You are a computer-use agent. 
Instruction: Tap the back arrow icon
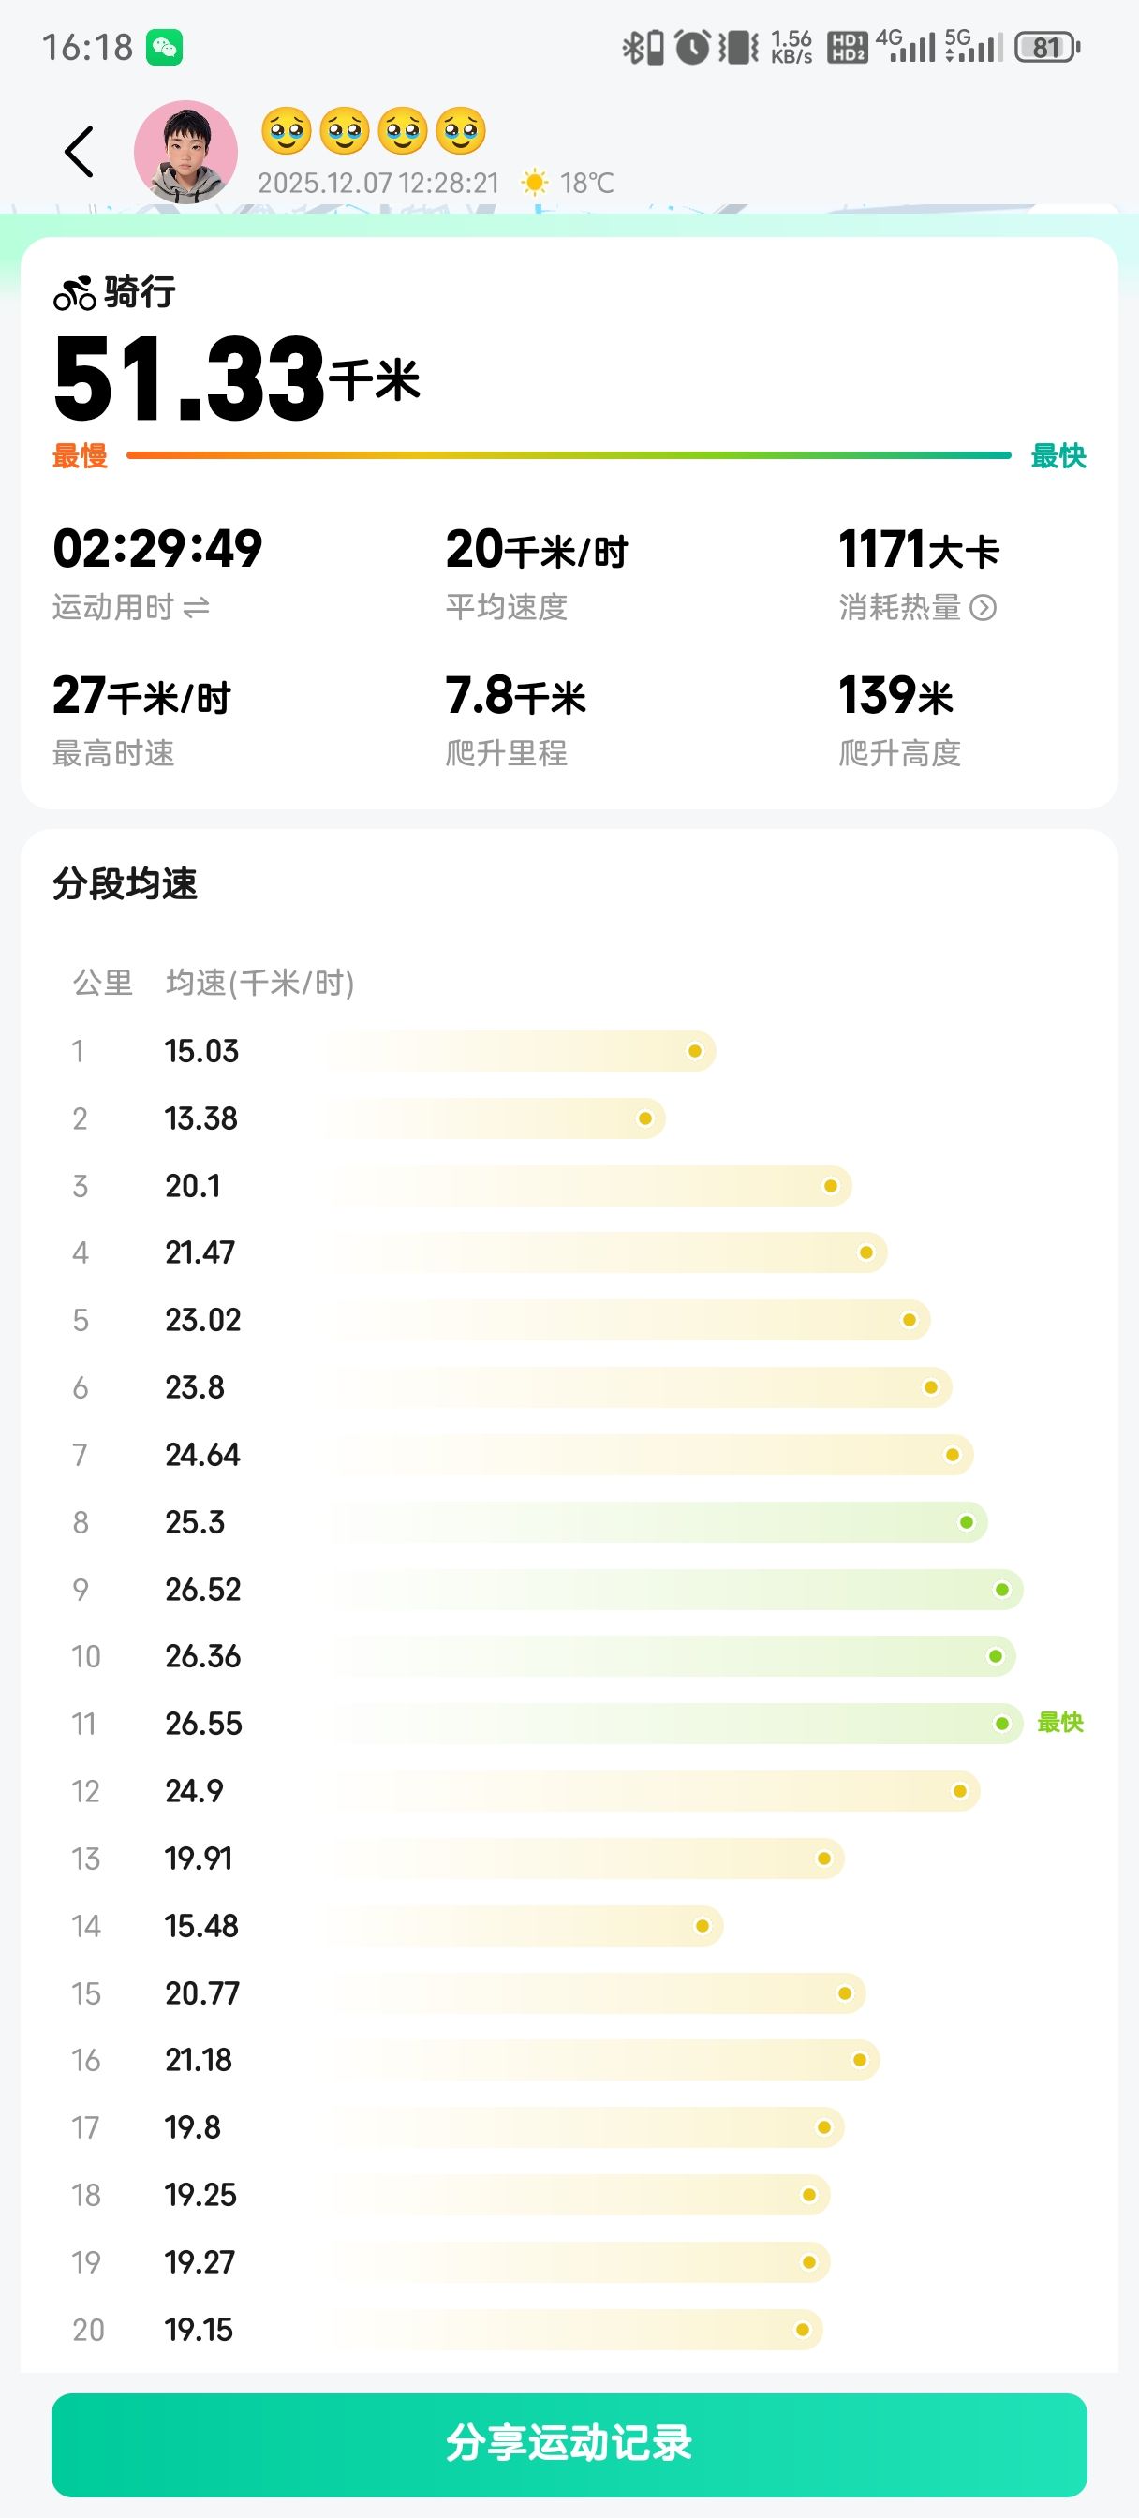[x=80, y=152]
